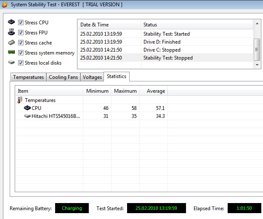Open the Cooling Fans tab
Screen dimensions: 263x219
63,77
